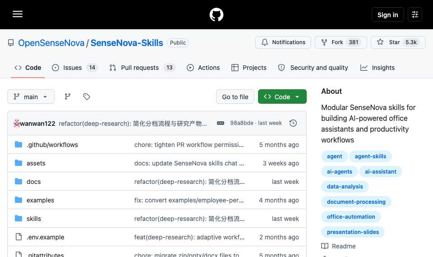
Task: Click '4 months ago' in examples row
Action: coord(279,200)
